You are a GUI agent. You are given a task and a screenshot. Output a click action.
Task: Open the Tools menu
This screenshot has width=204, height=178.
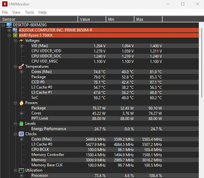pos(29,12)
